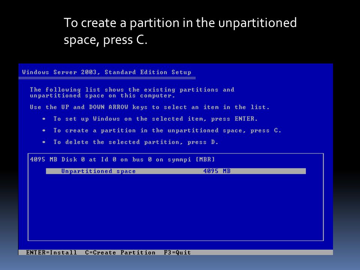360x270 pixels.
Task: Click the line 'To create a partition in the unpartitioned space' in setup
Action: pyautogui.click(x=167, y=130)
